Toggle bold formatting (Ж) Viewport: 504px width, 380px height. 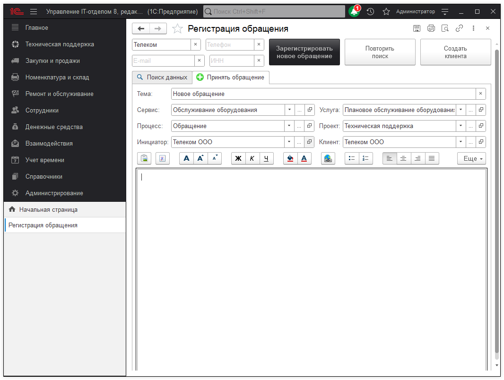click(238, 159)
